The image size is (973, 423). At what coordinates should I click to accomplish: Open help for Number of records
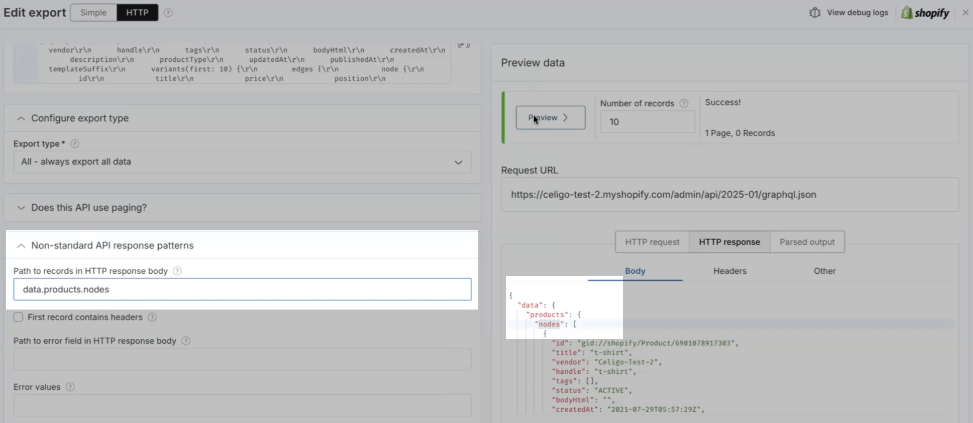684,103
